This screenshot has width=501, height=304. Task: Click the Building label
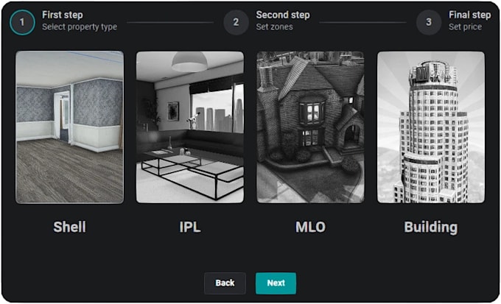pos(431,227)
